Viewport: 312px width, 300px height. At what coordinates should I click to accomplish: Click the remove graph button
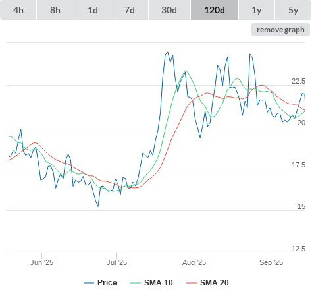pyautogui.click(x=280, y=30)
